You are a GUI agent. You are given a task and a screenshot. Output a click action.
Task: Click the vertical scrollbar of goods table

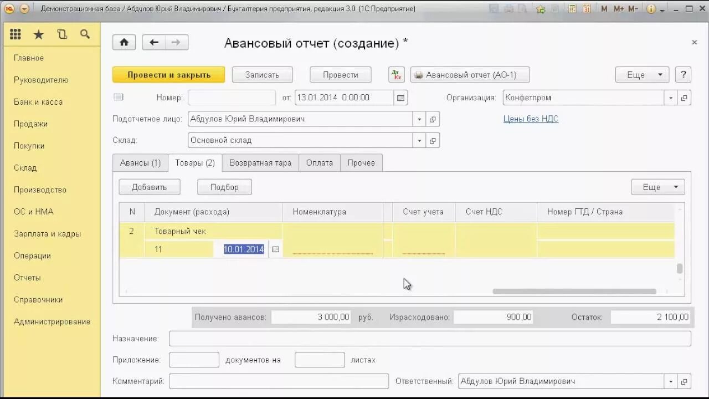coord(680,269)
